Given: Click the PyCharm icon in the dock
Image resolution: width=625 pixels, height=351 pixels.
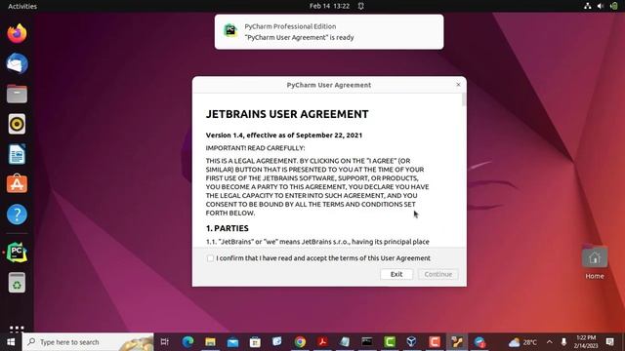Looking at the screenshot, I should click(17, 253).
